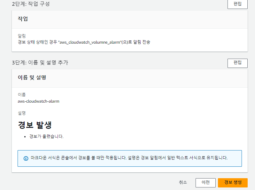This screenshot has width=255, height=190.
Task: Click the 경보 발생 description heading
Action: (x=35, y=125)
